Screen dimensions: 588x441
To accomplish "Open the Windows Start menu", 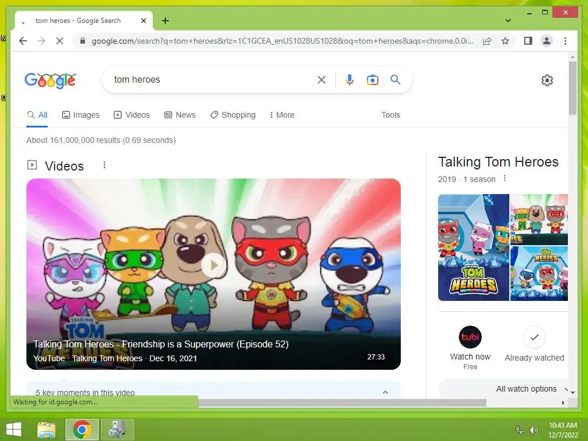I will pyautogui.click(x=14, y=430).
